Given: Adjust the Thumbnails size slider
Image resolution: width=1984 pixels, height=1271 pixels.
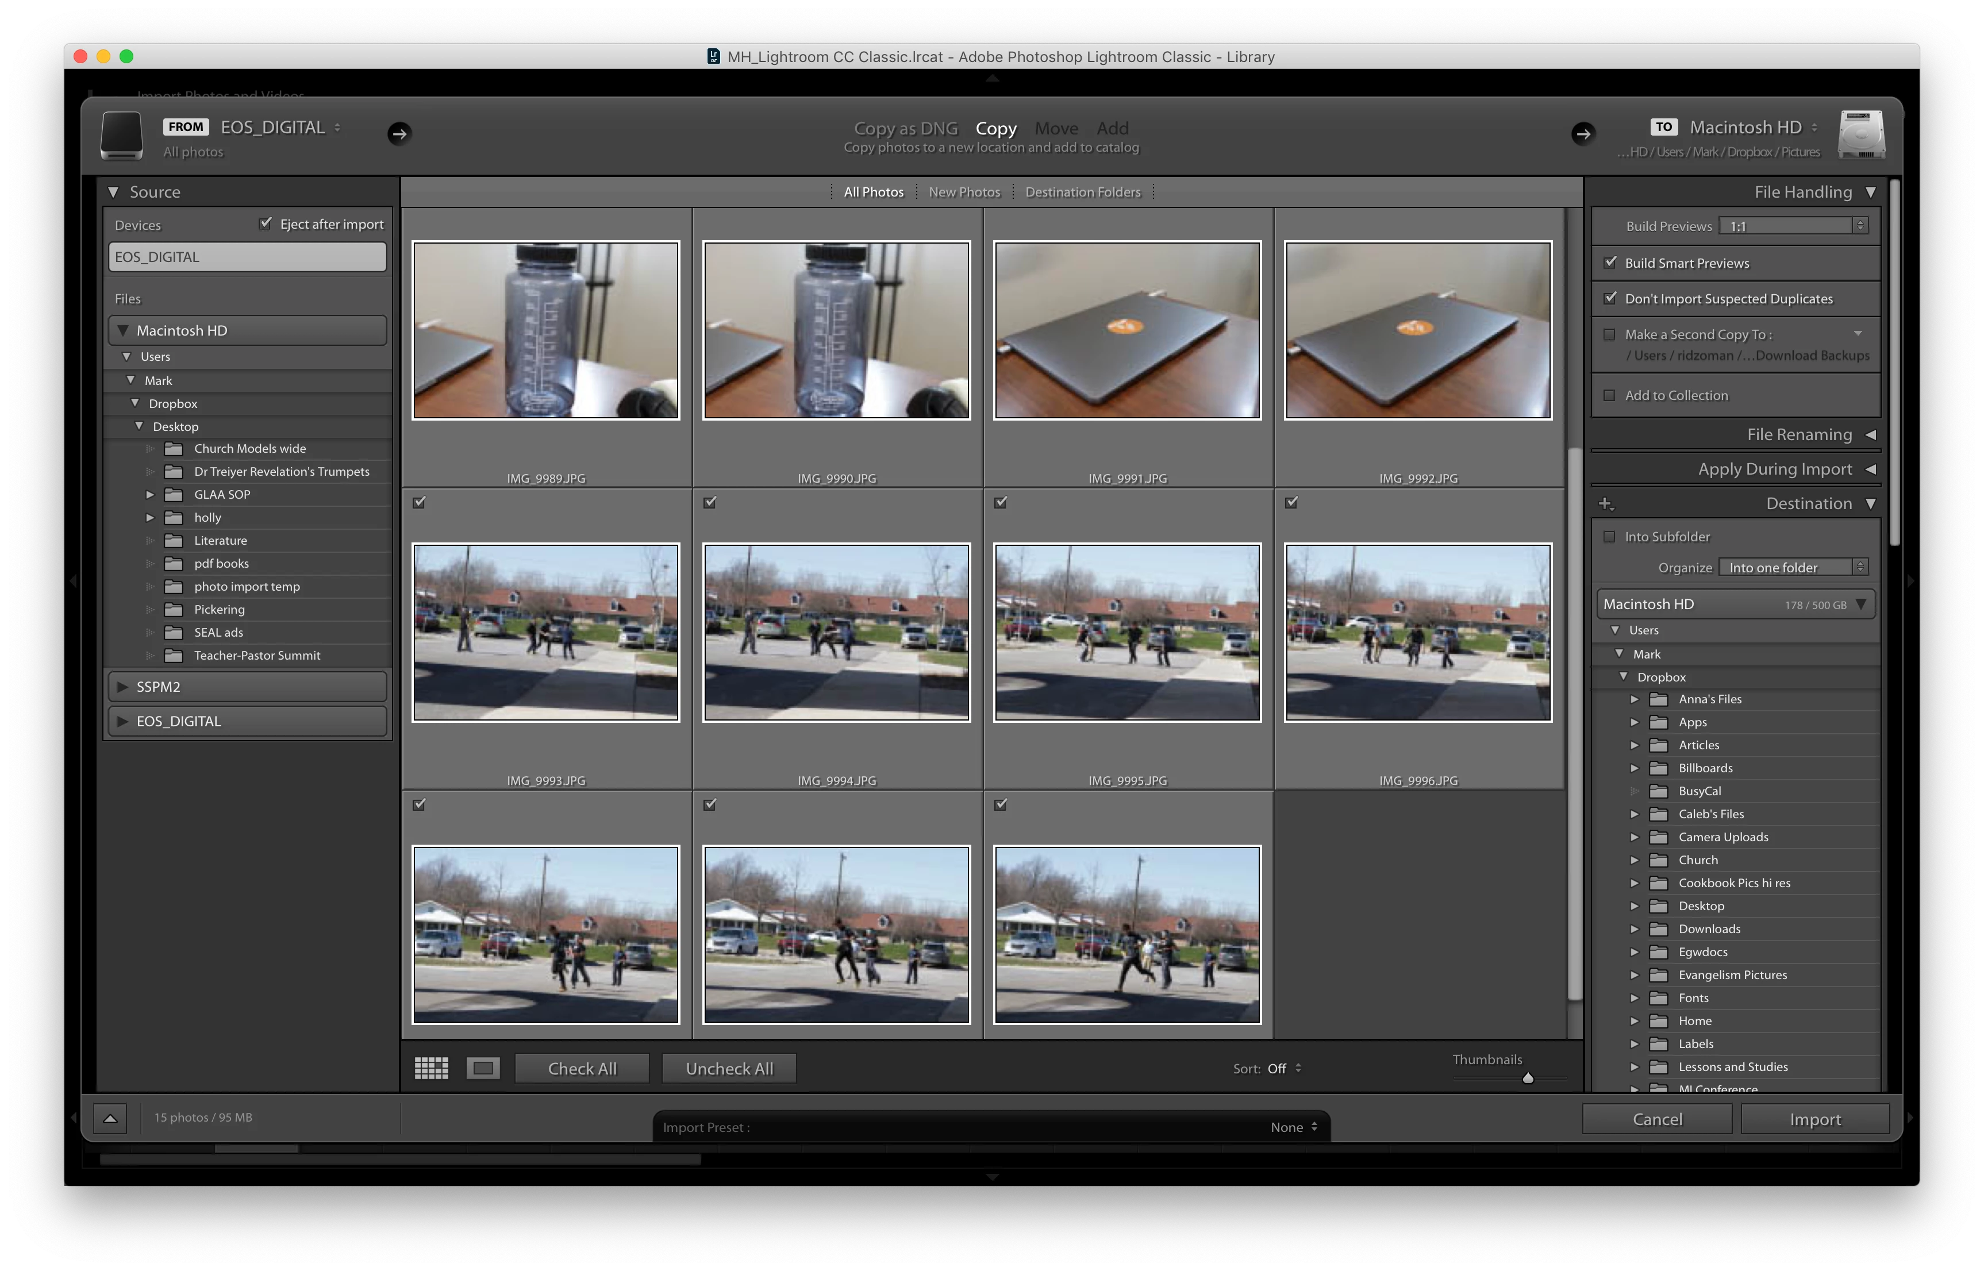Looking at the screenshot, I should pyautogui.click(x=1528, y=1078).
